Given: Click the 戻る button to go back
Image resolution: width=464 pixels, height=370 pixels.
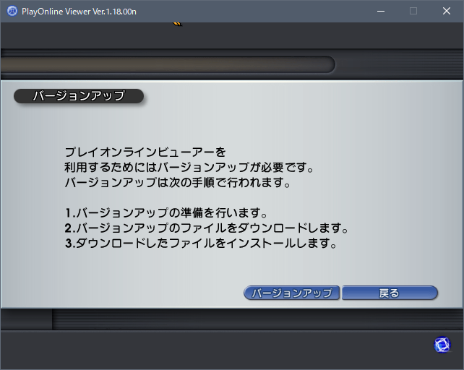Looking at the screenshot, I should (x=390, y=293).
